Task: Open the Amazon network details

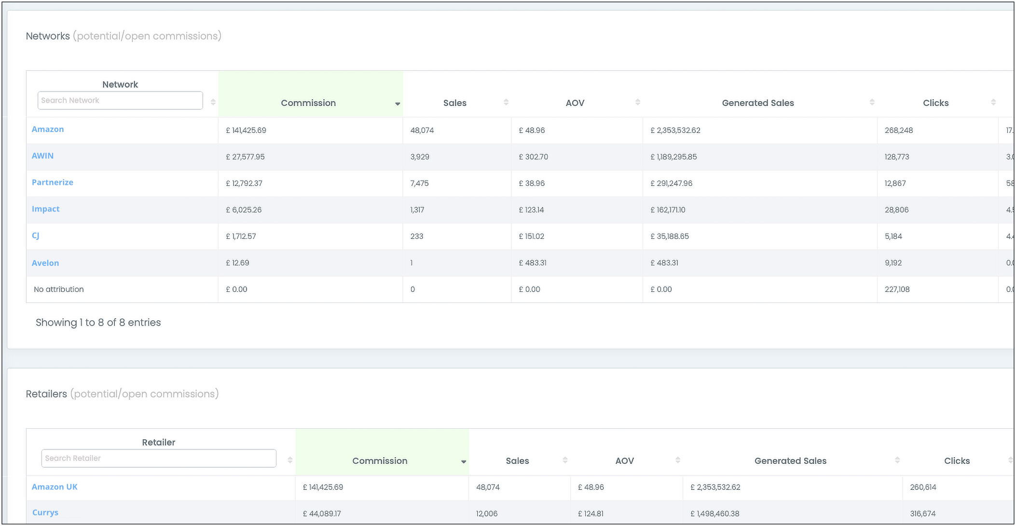Action: point(48,129)
